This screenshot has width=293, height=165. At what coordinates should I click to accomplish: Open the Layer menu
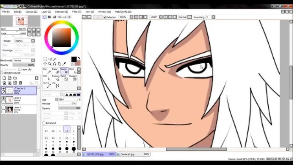[x=46, y=12]
